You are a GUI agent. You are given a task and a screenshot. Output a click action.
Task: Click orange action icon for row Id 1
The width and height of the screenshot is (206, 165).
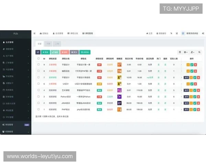pos(191,109)
